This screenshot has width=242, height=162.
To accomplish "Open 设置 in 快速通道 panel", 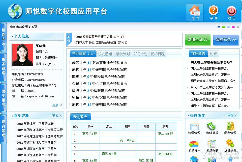I will tap(232, 116).
